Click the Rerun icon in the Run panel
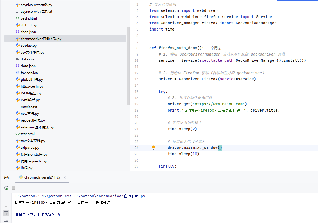318x223 pixels. pos(6,188)
